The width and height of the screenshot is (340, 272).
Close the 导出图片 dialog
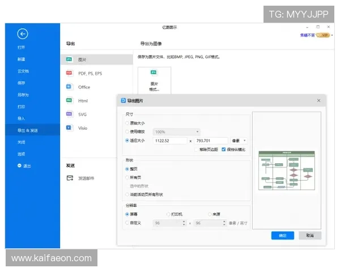click(x=318, y=100)
